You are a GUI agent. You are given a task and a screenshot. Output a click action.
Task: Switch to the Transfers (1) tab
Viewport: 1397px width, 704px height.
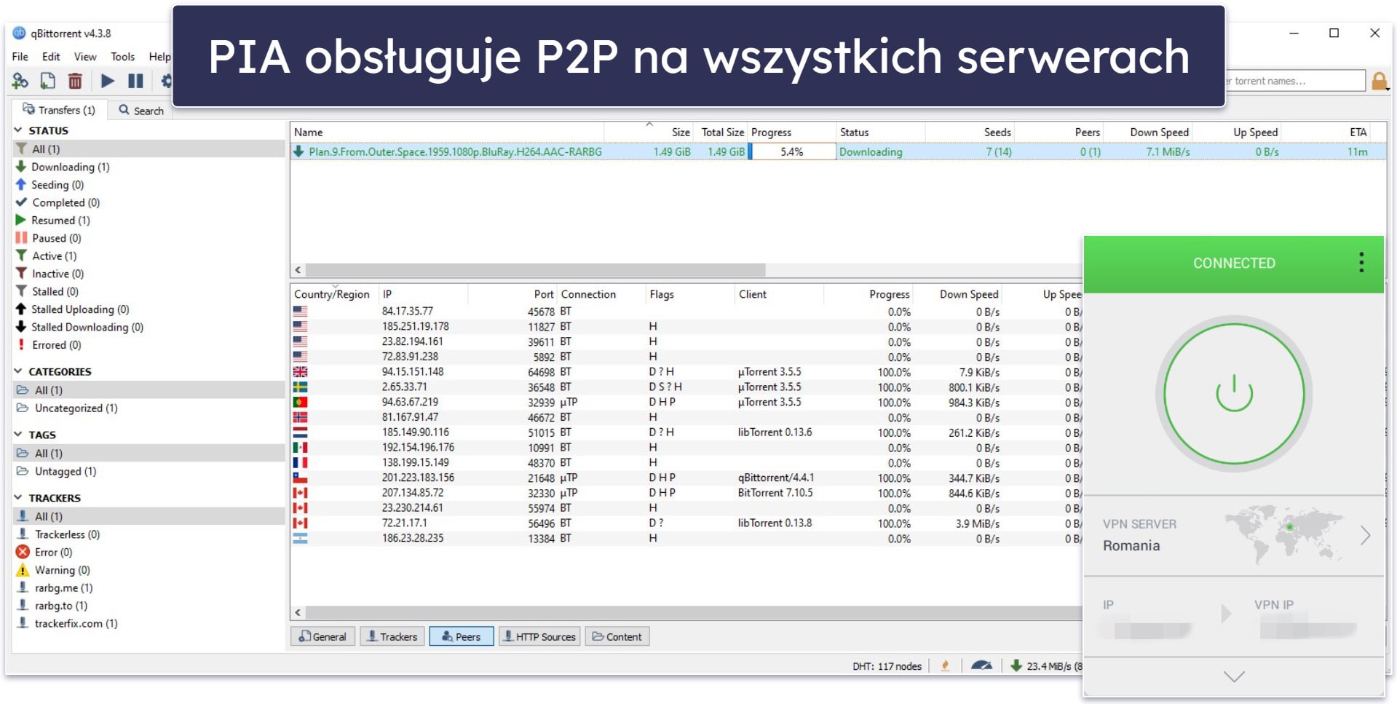59,110
